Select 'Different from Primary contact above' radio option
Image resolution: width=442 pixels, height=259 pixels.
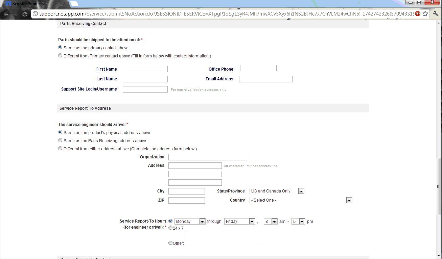point(60,56)
